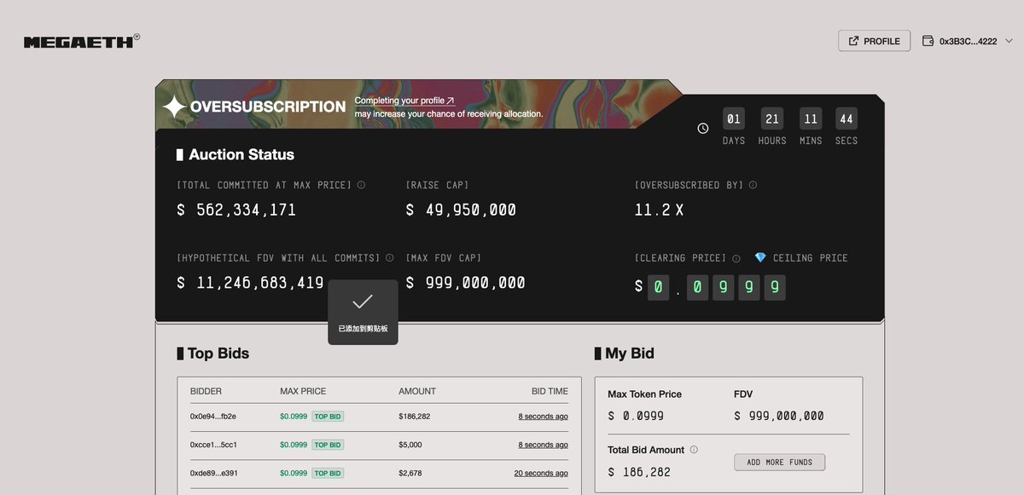Screen dimensions: 1024x495
Task: Click the MEGAETH logo
Action: click(81, 42)
